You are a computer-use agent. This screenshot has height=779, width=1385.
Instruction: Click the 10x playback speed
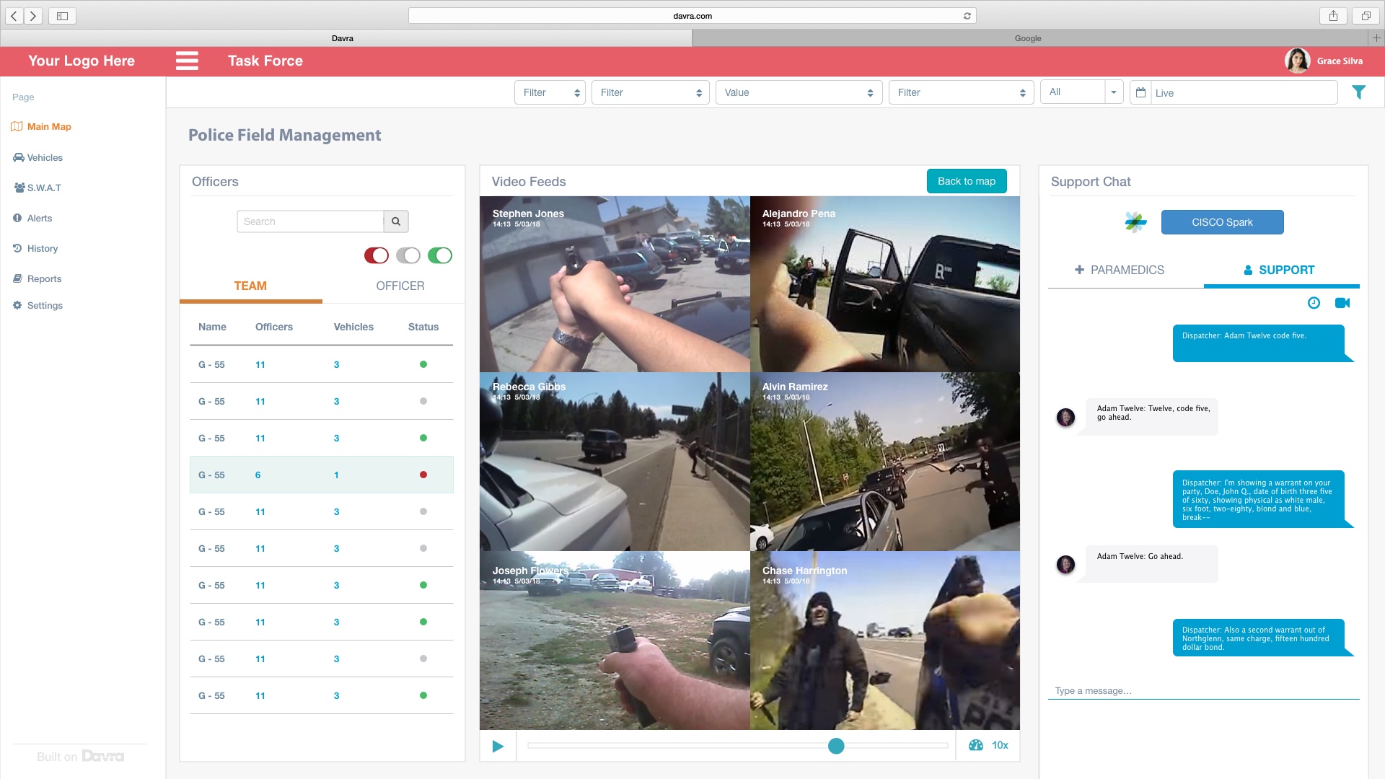point(1000,745)
